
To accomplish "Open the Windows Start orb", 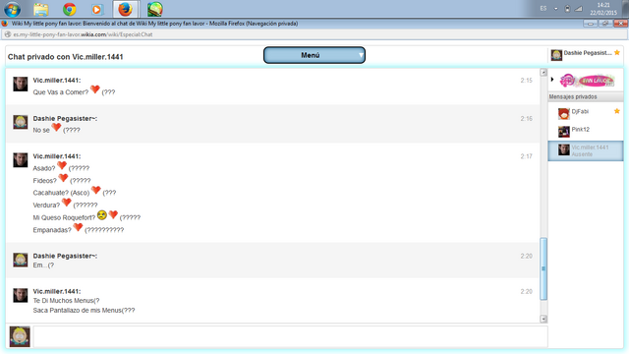I will [13, 9].
